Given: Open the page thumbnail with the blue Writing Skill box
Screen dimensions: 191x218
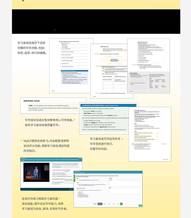Looking at the screenshot, I should pos(70,66).
